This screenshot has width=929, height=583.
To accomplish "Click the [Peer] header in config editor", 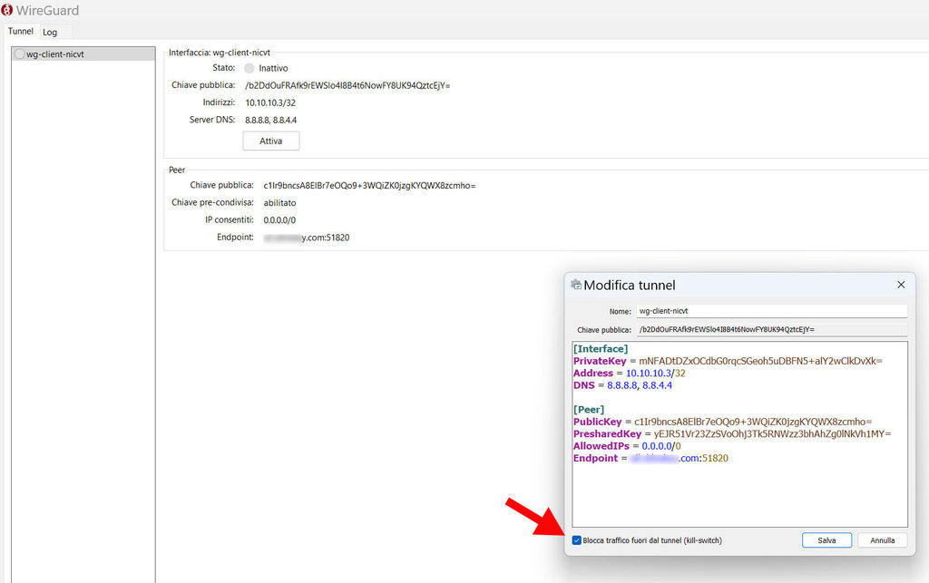I will [x=588, y=410].
